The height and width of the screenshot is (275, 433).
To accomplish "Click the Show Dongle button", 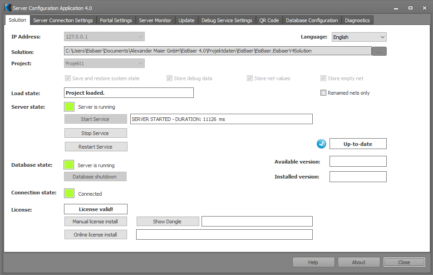I will click(167, 221).
